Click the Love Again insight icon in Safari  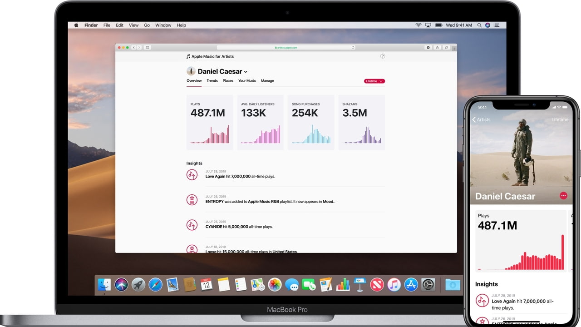click(x=192, y=174)
